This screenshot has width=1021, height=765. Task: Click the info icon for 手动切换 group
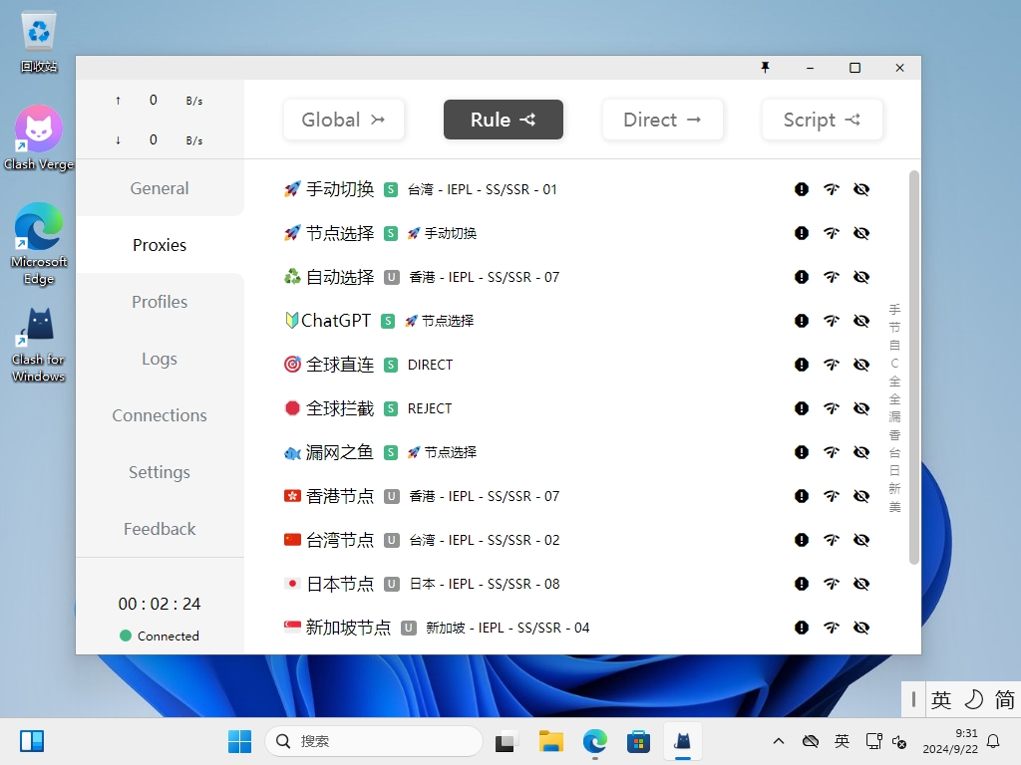[x=802, y=189]
